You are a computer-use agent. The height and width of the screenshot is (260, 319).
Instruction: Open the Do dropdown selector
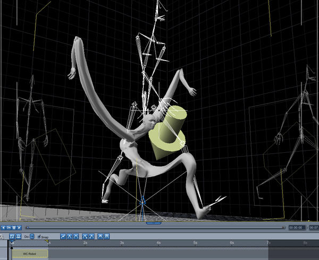click(x=32, y=237)
